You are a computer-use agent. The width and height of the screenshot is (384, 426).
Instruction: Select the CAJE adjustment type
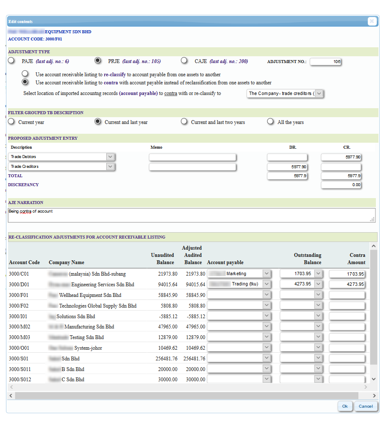[x=184, y=61]
